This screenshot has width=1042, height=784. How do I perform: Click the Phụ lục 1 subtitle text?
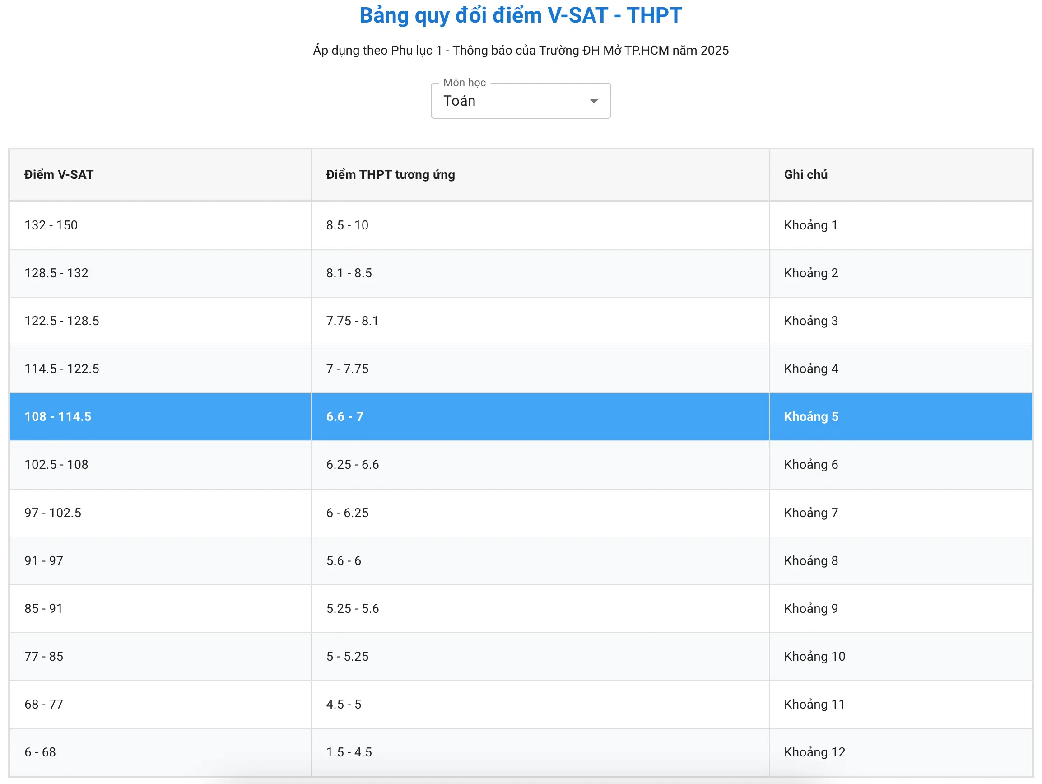[x=520, y=51]
